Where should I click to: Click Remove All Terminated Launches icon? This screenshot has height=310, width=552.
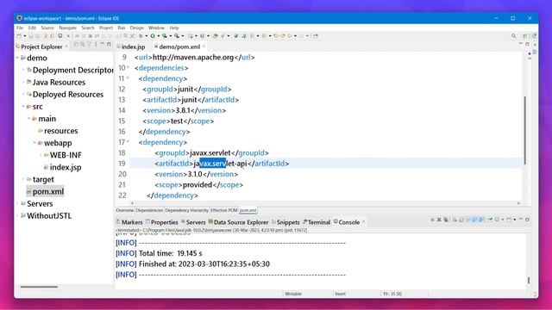(x=446, y=220)
